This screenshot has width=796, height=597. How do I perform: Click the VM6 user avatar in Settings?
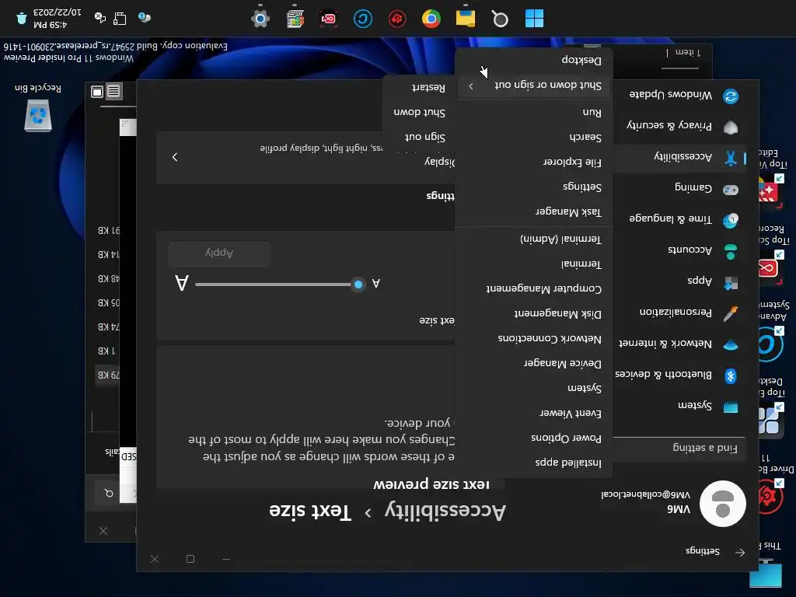click(x=722, y=504)
